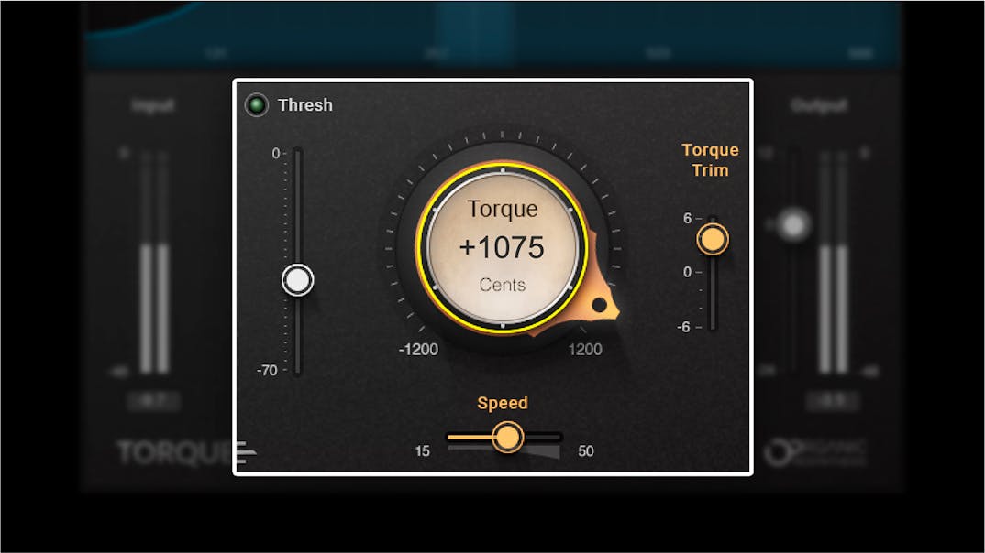Screen dimensions: 985x553
Task: Enable threshold by clicking the Thresh light
Action: pos(258,104)
